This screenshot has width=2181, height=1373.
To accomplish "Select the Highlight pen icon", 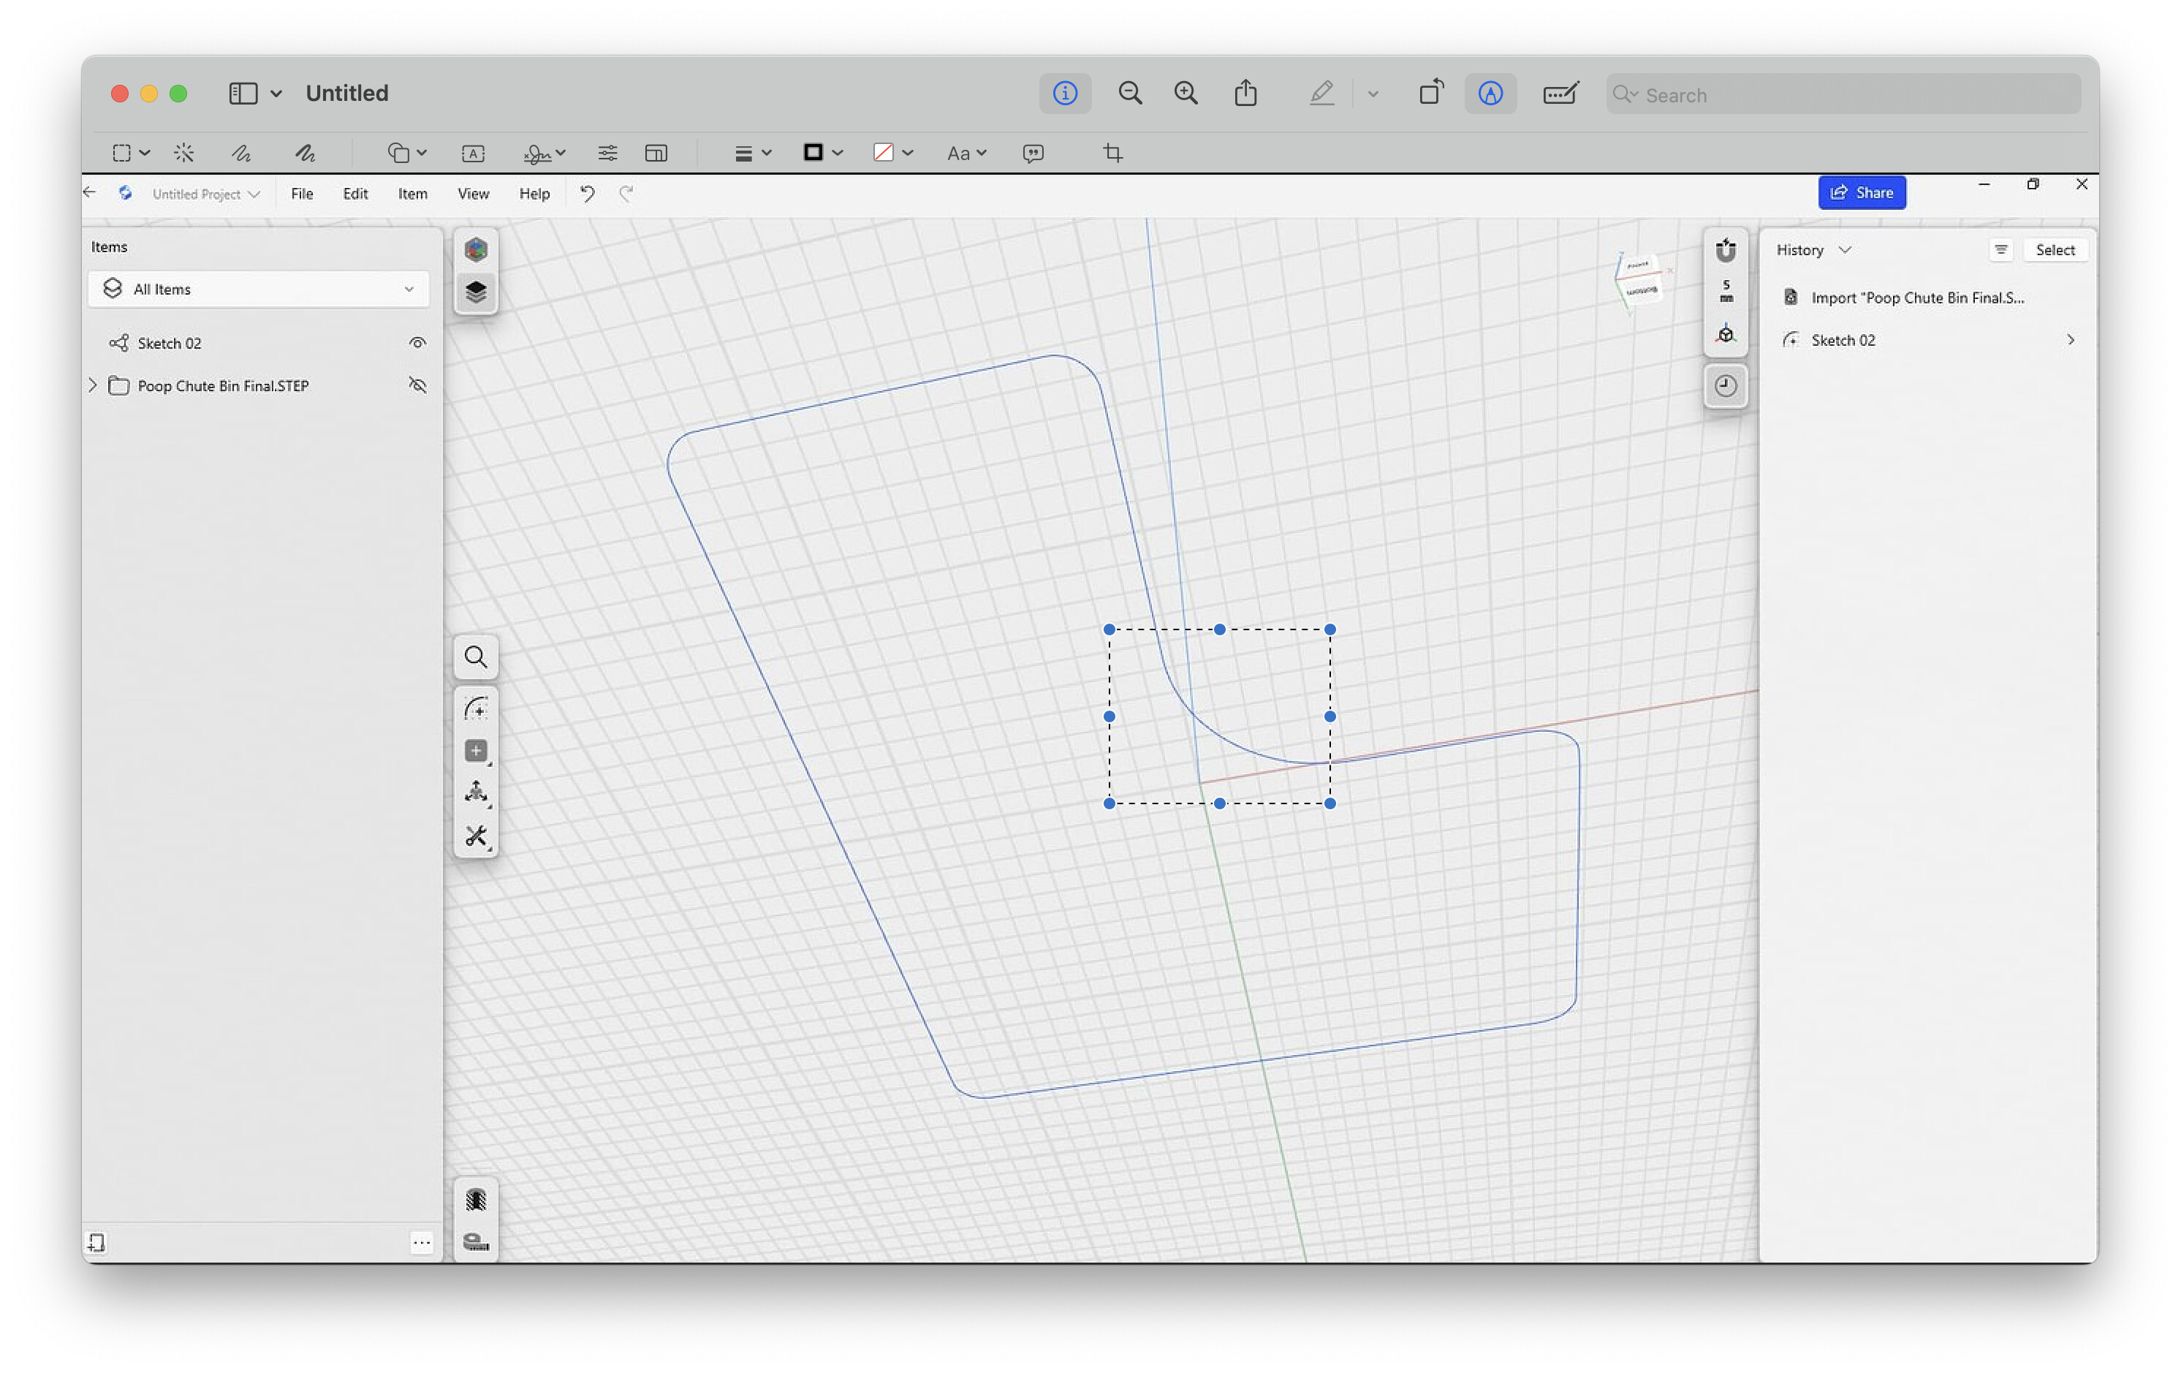I will pos(1321,94).
